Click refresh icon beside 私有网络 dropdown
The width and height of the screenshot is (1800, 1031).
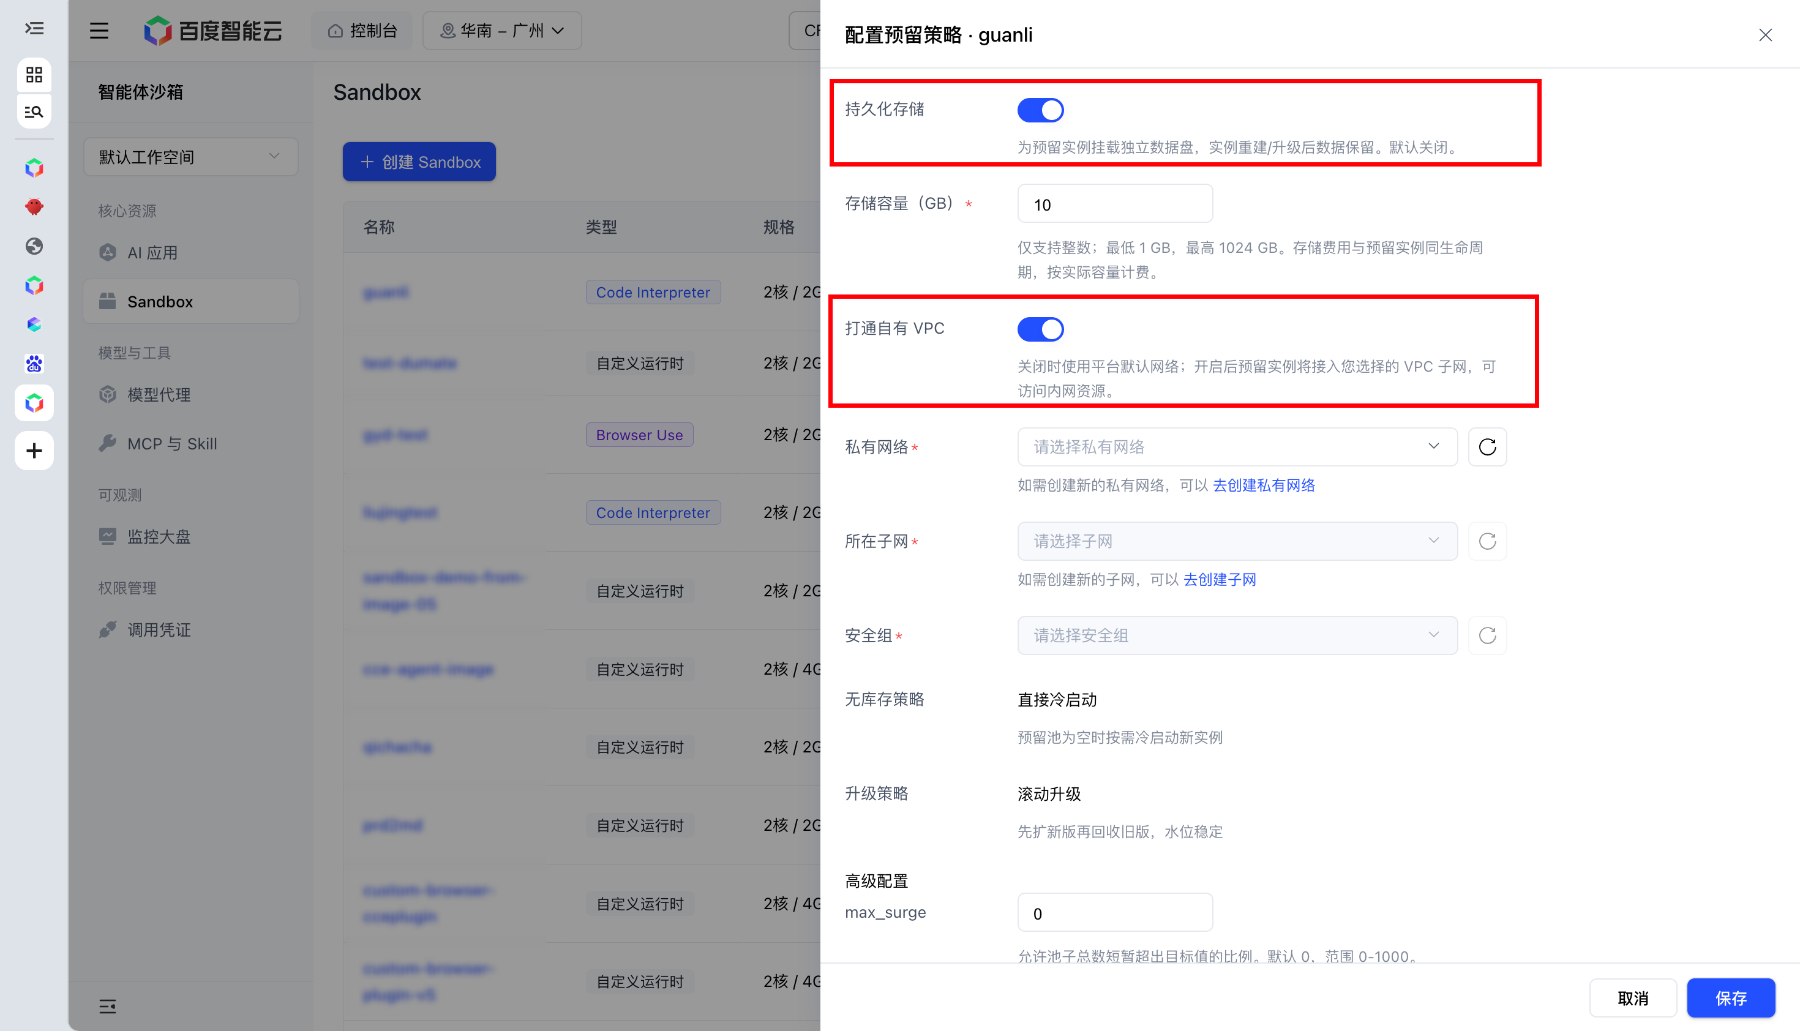pyautogui.click(x=1487, y=447)
